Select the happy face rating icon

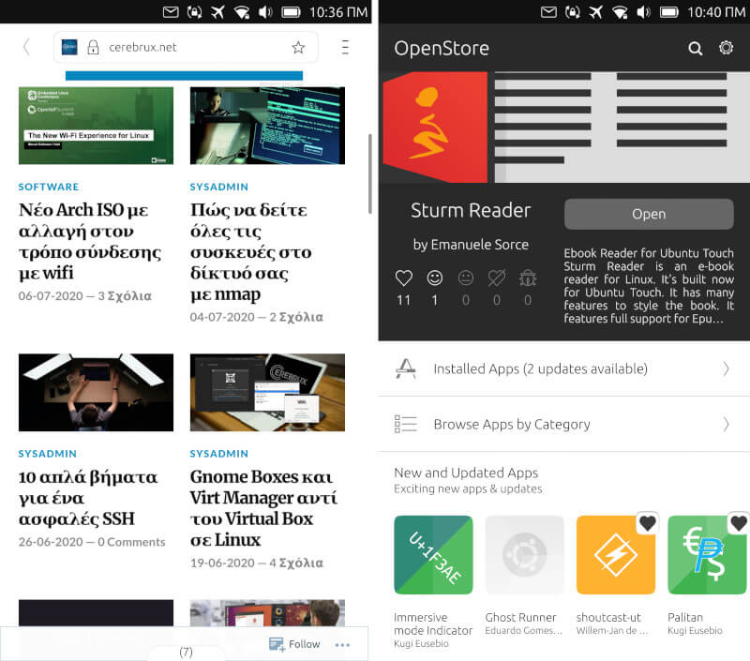(434, 278)
